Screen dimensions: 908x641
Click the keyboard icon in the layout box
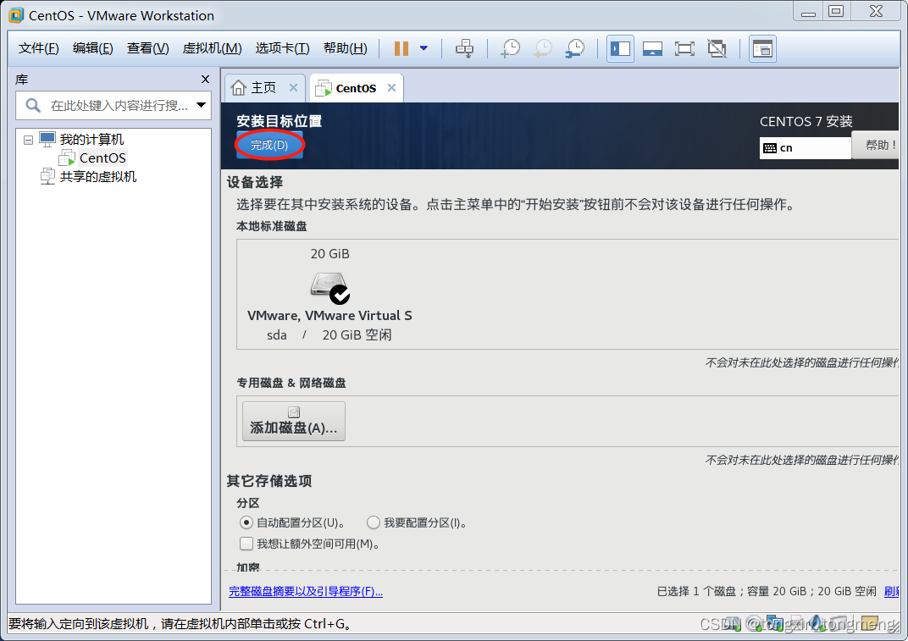[770, 147]
